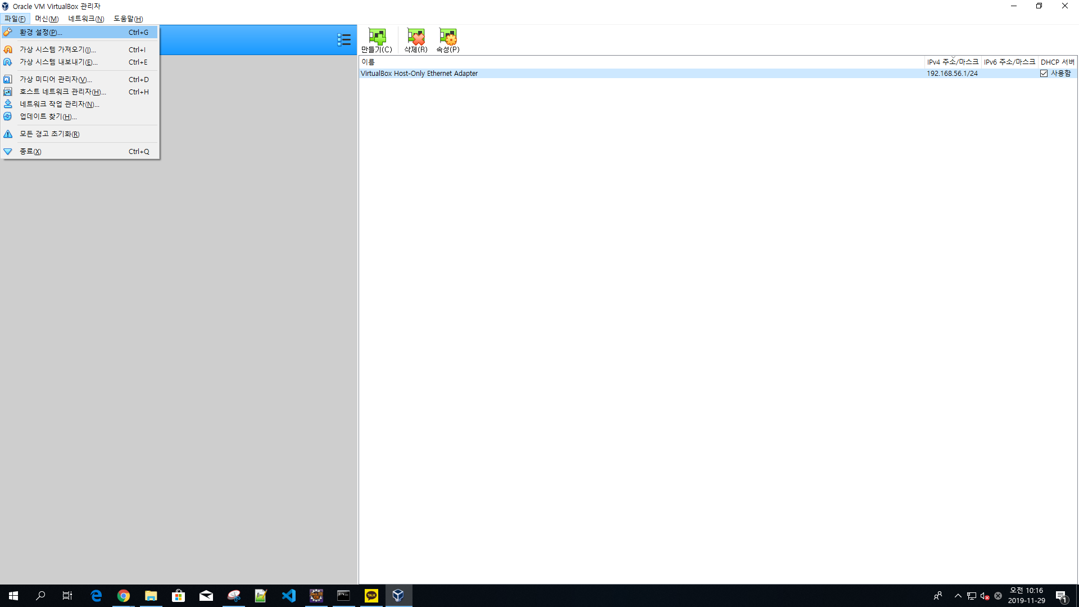Open the Machine (머신) menu

tap(47, 19)
